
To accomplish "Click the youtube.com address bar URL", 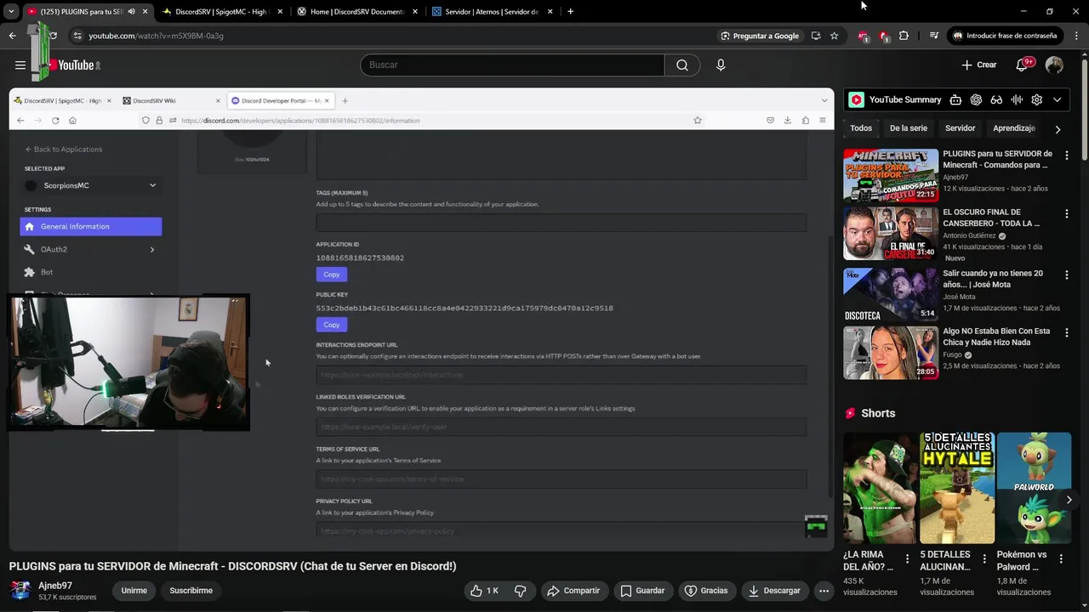I will [157, 36].
